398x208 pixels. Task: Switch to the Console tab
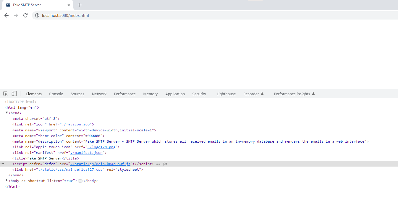(x=56, y=94)
